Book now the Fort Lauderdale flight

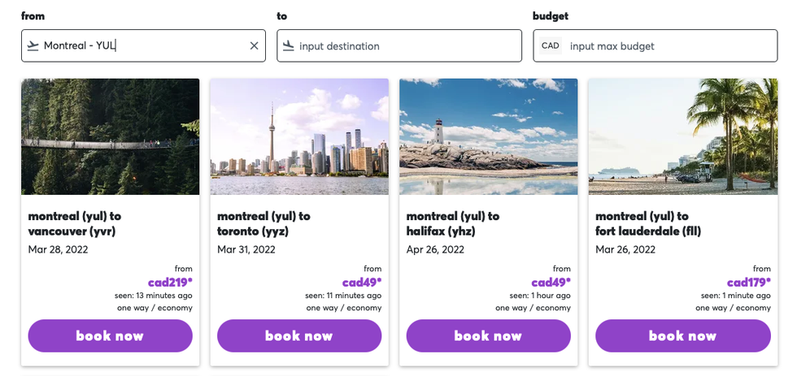tap(682, 336)
